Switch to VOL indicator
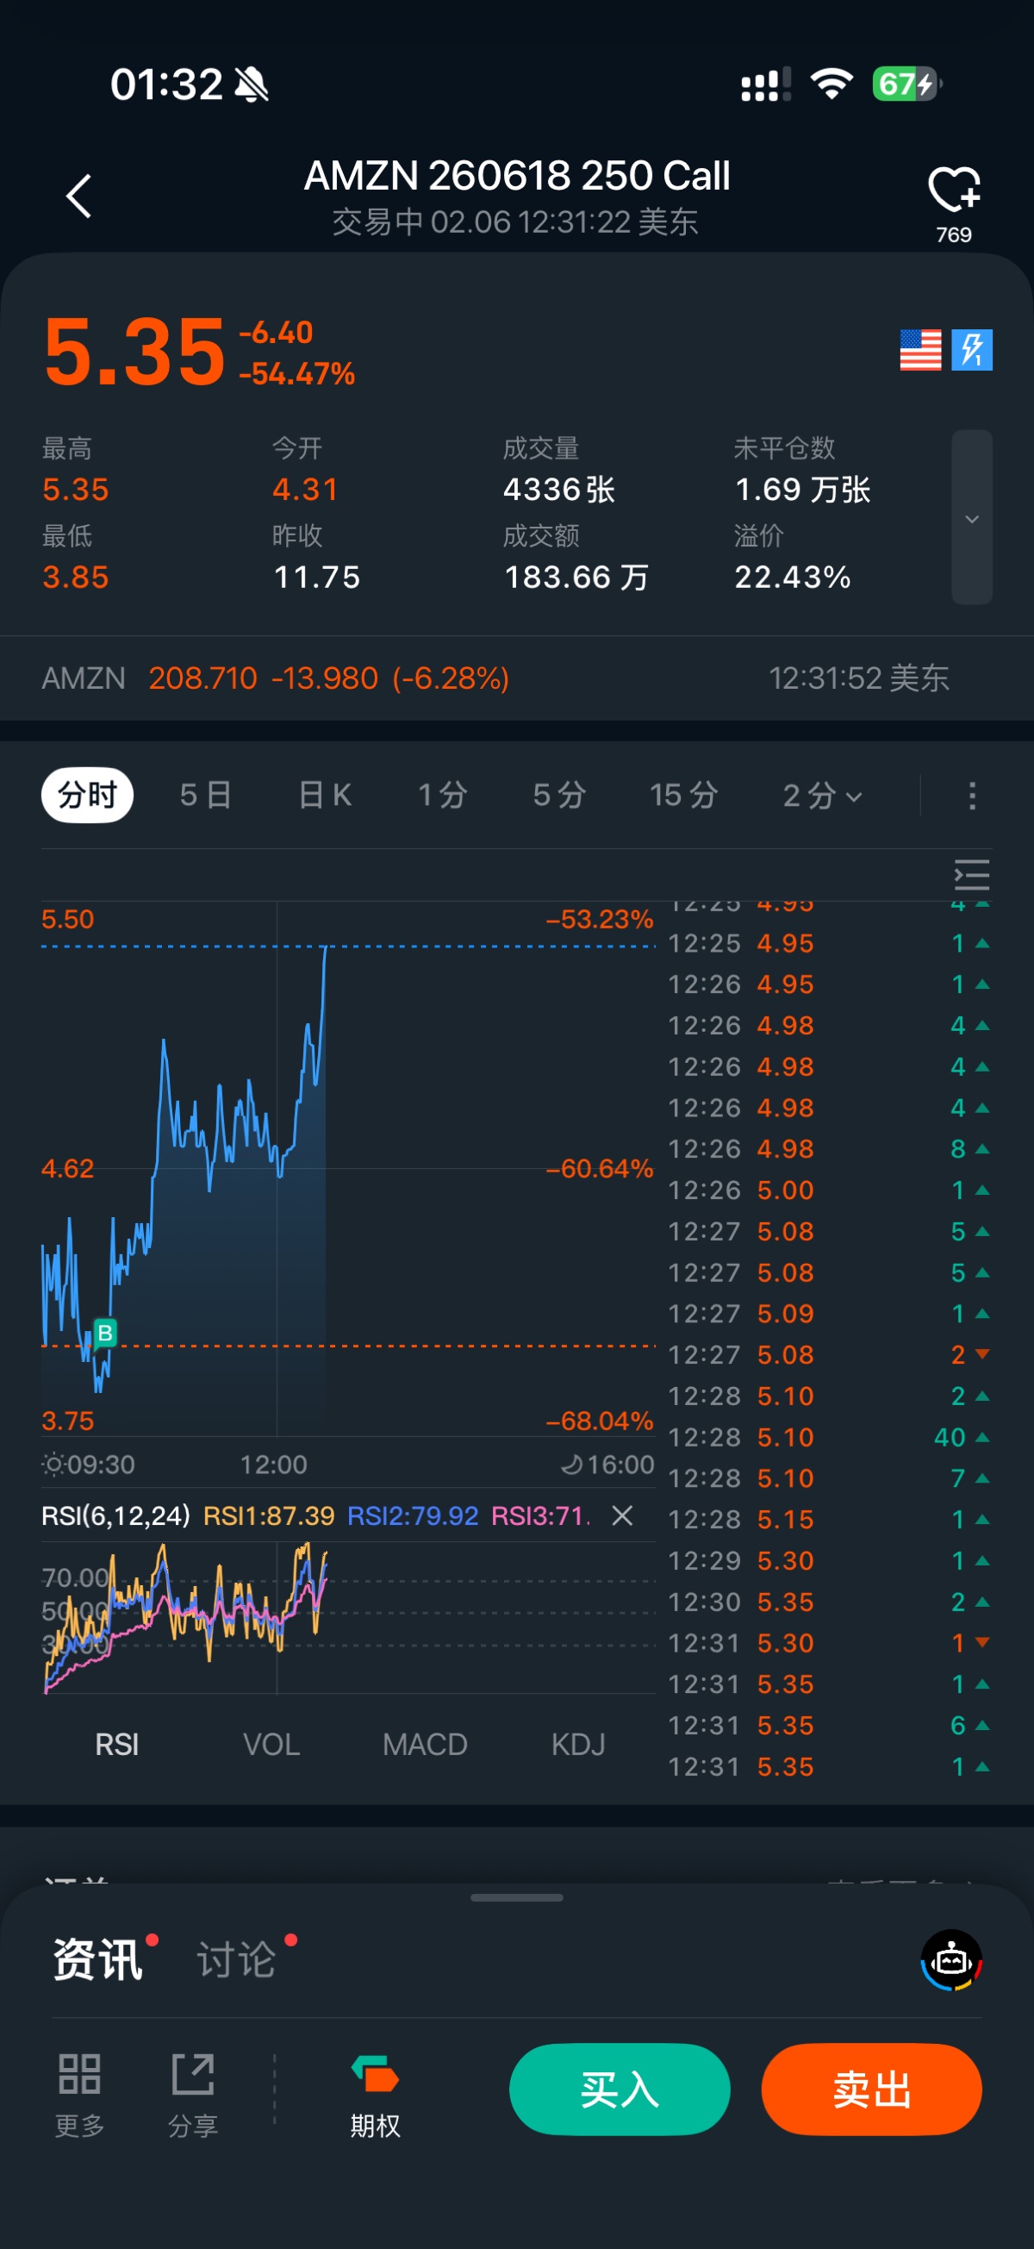 [x=271, y=1745]
